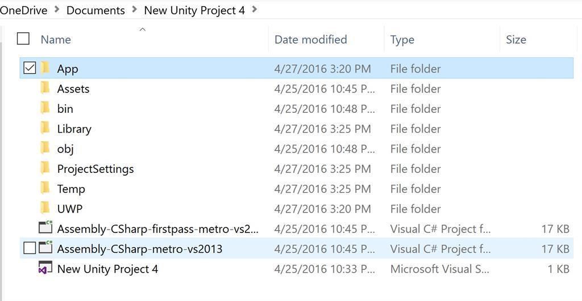Toggle the select-all checkbox in header

(x=23, y=39)
